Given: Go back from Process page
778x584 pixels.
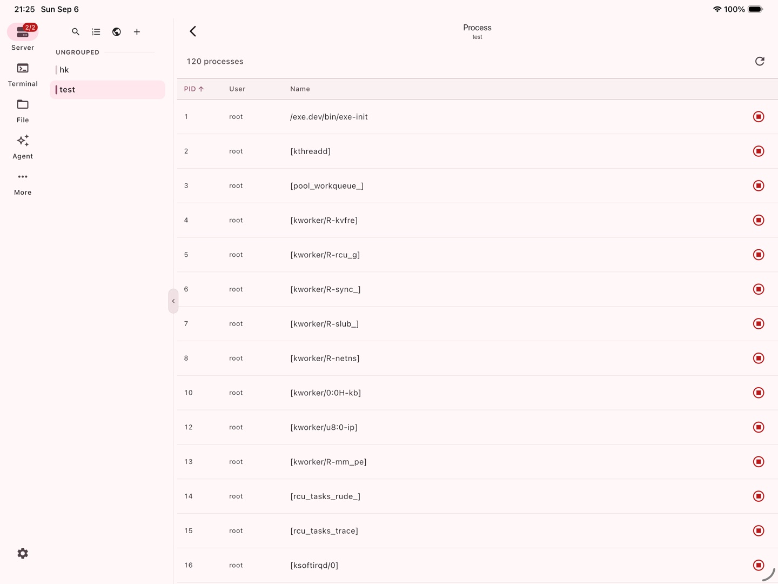Looking at the screenshot, I should (193, 31).
